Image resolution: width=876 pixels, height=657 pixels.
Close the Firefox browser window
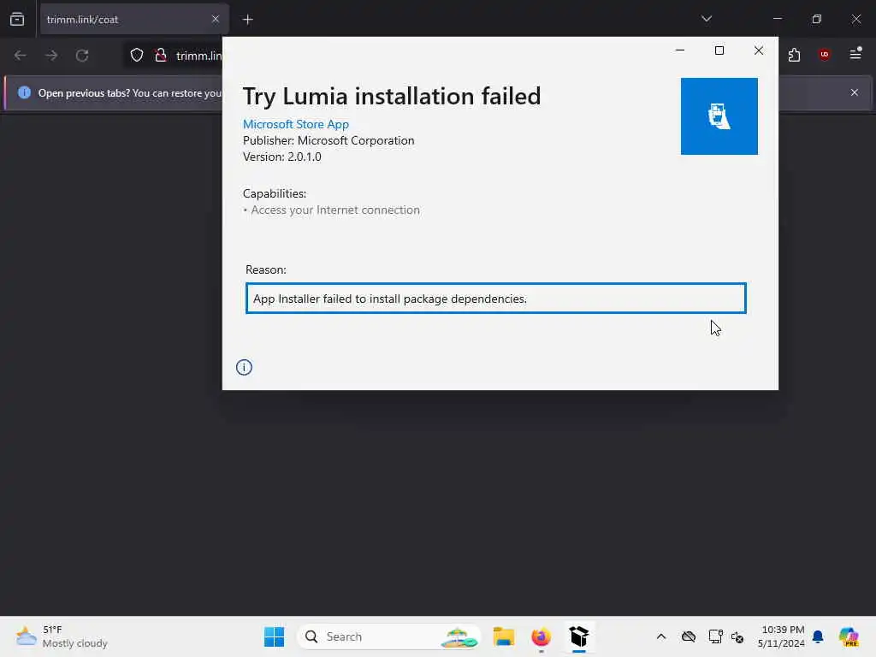click(855, 19)
